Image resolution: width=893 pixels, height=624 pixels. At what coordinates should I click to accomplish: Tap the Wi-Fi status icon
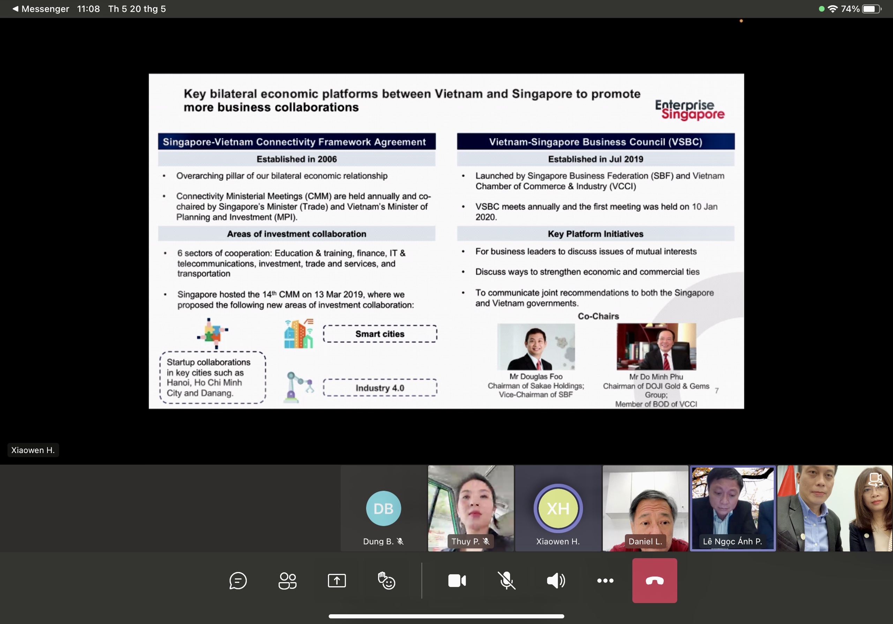pyautogui.click(x=832, y=9)
